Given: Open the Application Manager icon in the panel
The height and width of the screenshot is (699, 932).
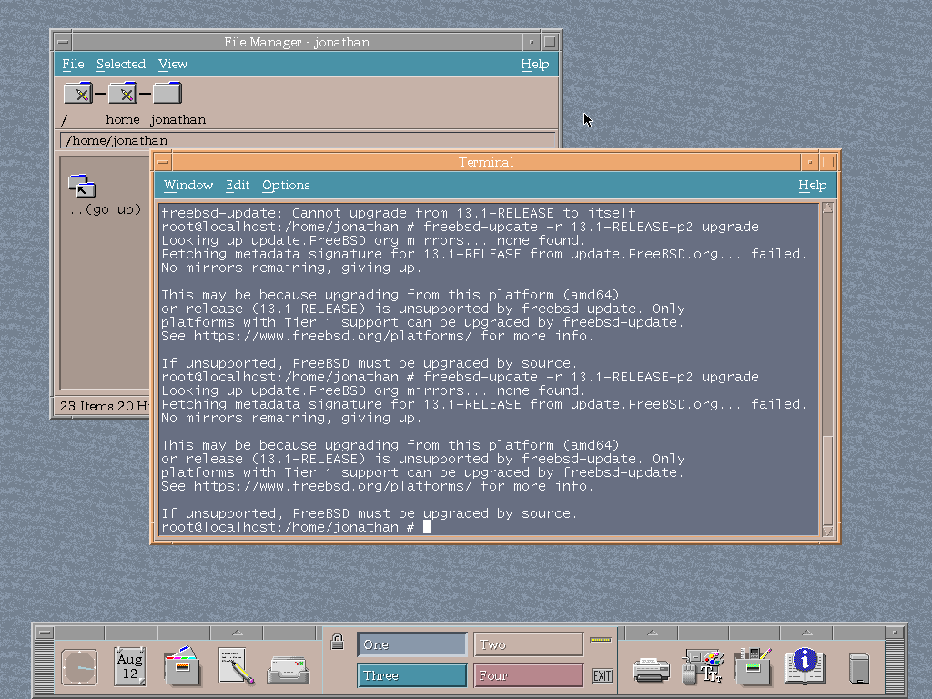Looking at the screenshot, I should click(753, 666).
